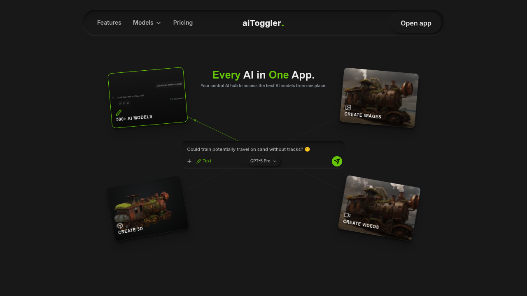Click the Open app button

tap(416, 23)
